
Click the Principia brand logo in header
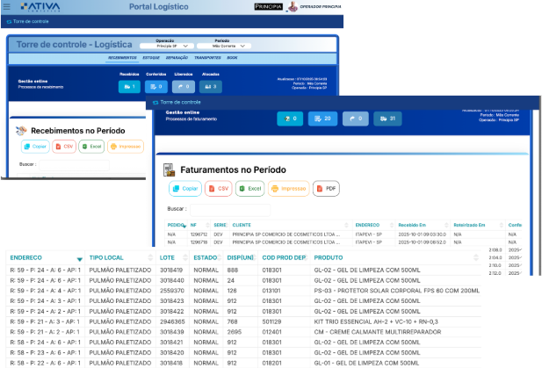point(269,6)
